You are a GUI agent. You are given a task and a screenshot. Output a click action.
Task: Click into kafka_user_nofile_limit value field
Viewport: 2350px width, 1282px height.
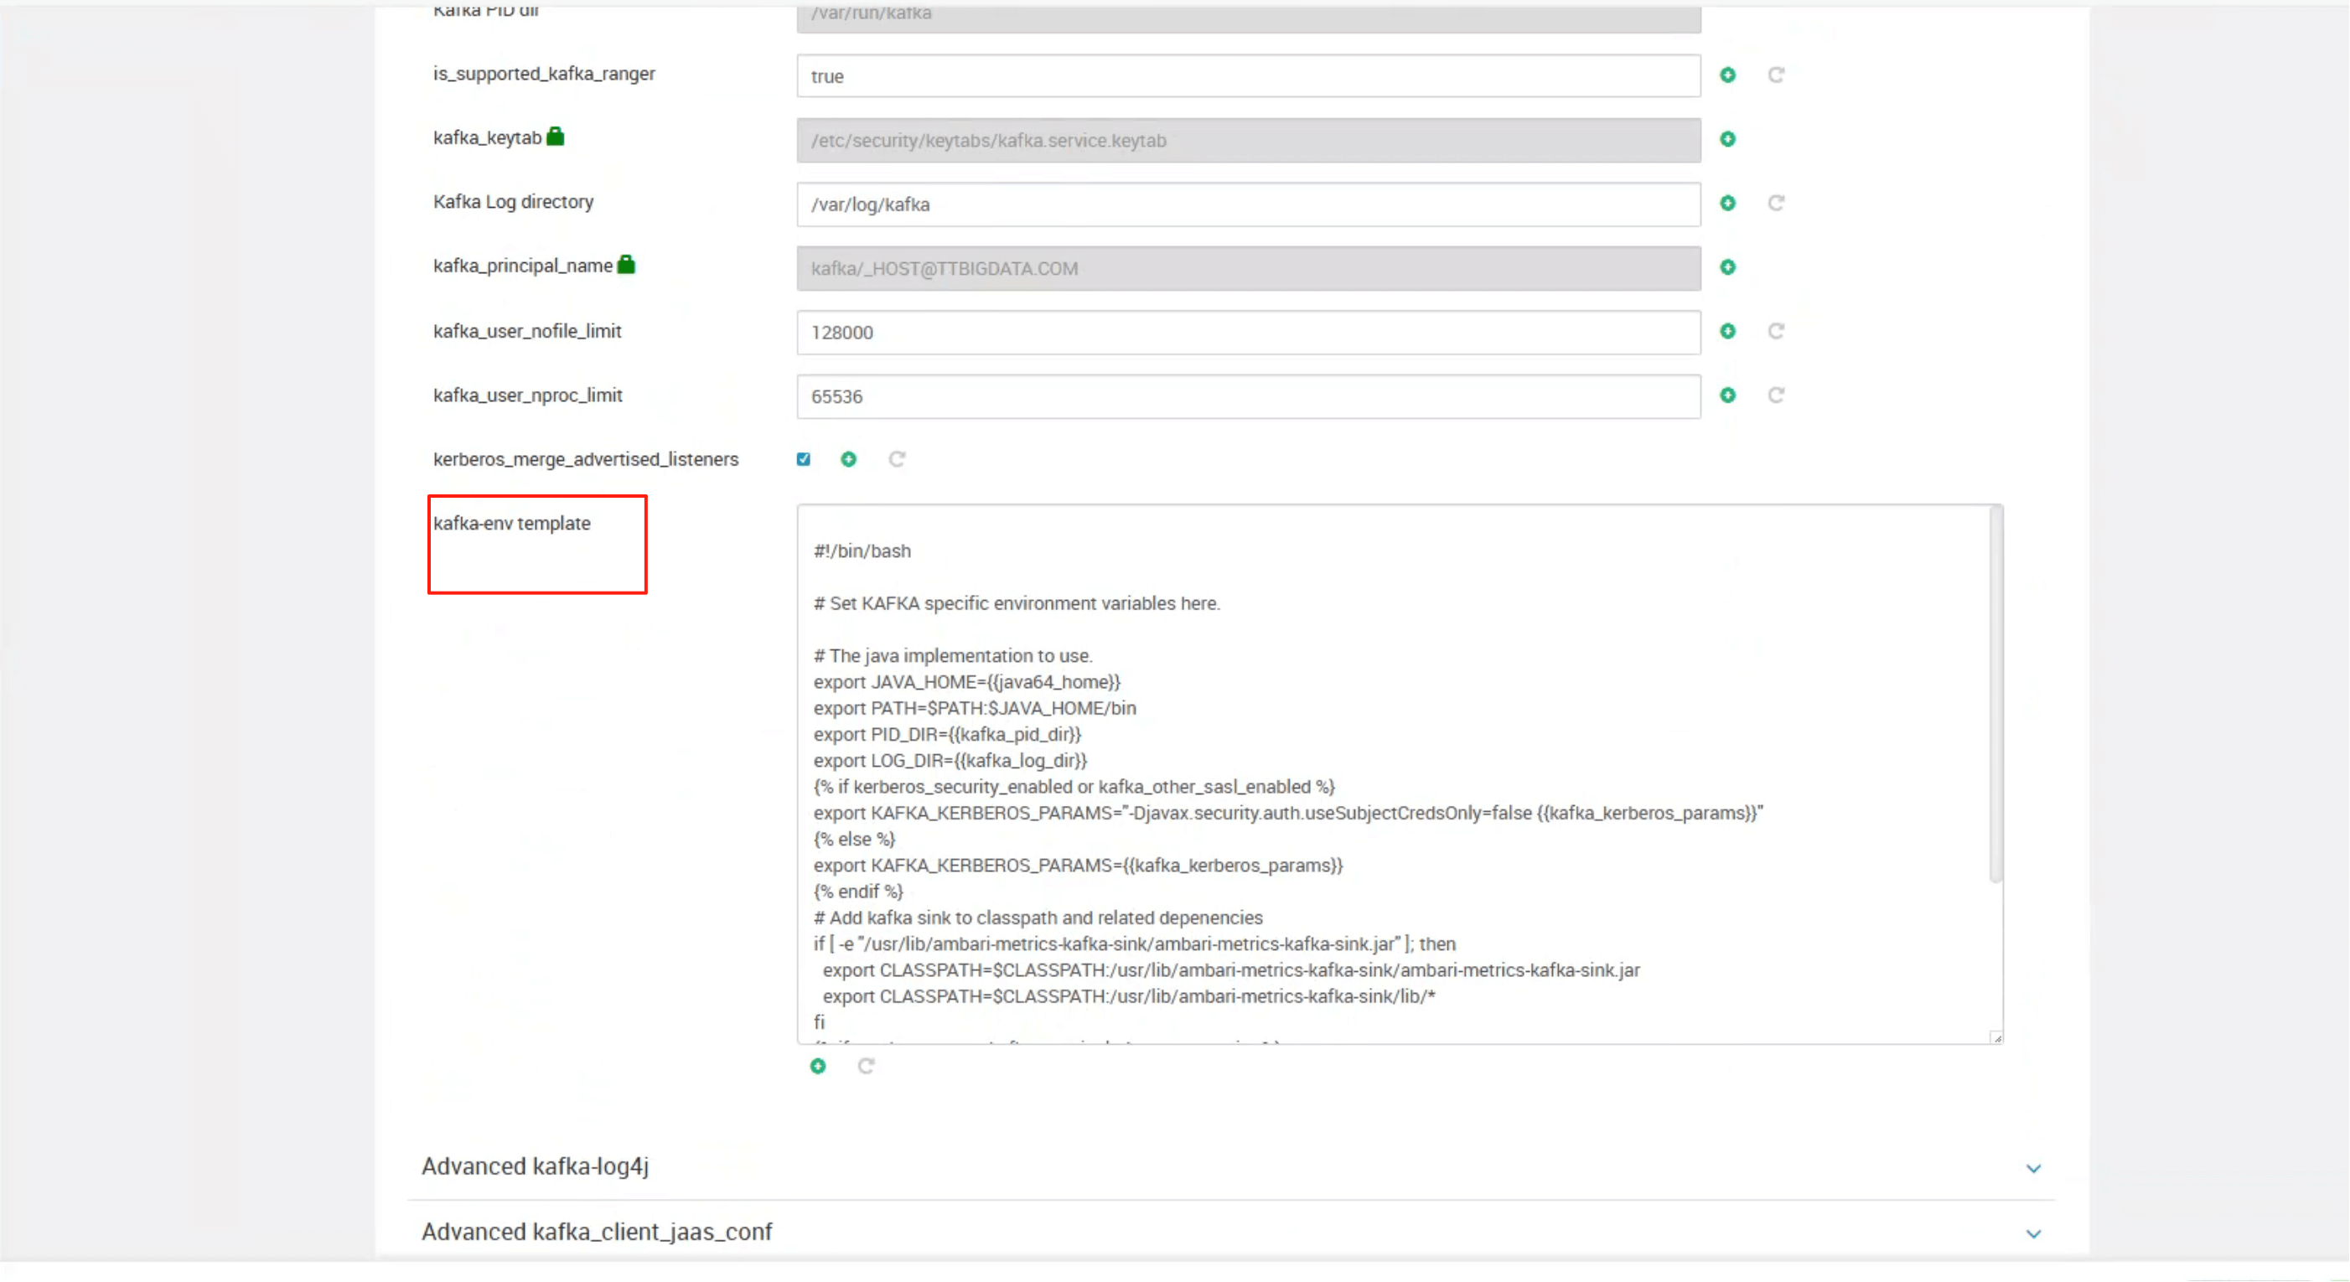(x=1247, y=333)
